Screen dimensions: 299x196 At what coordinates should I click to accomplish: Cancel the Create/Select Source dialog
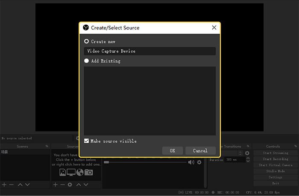pyautogui.click(x=200, y=150)
